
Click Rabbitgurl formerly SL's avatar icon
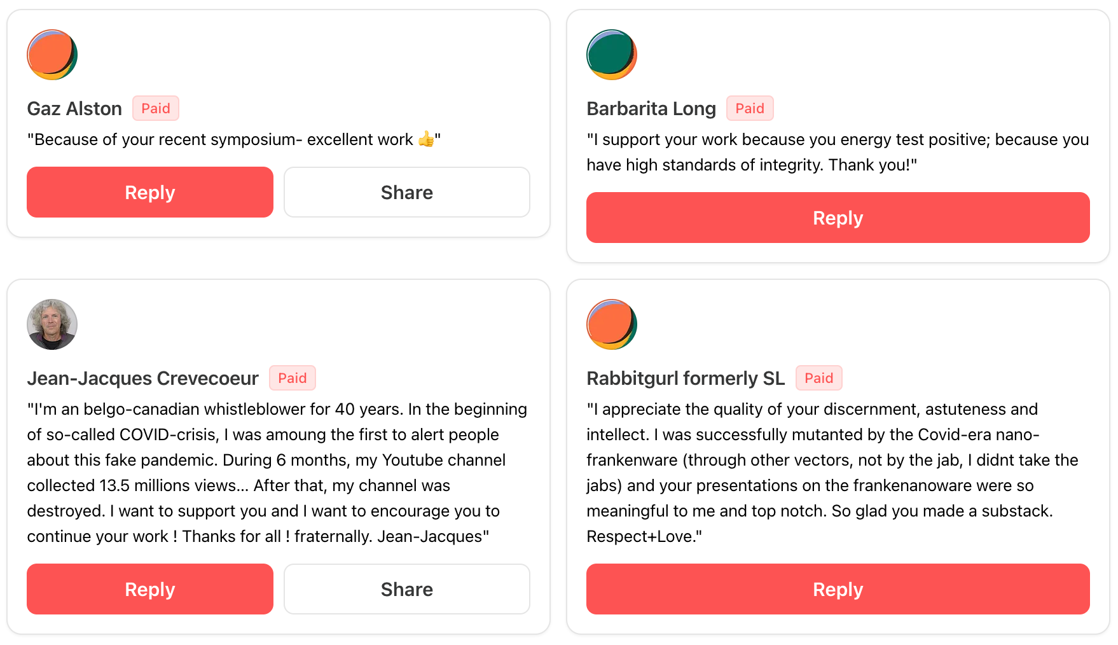click(611, 324)
